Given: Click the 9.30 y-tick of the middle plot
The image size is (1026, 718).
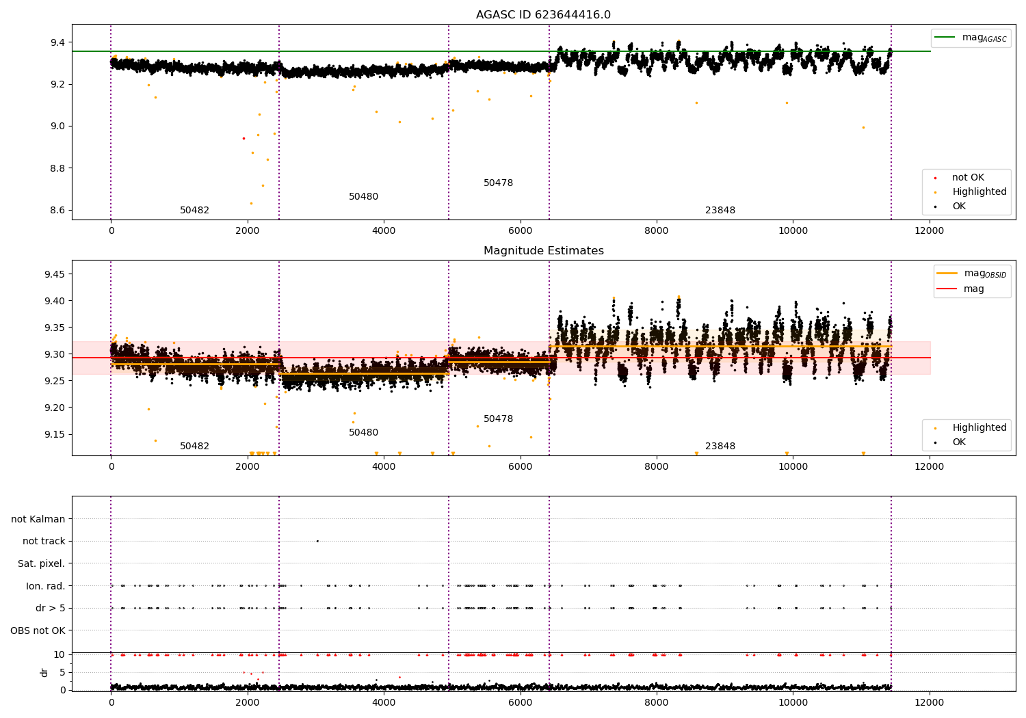Looking at the screenshot, I should click(55, 354).
